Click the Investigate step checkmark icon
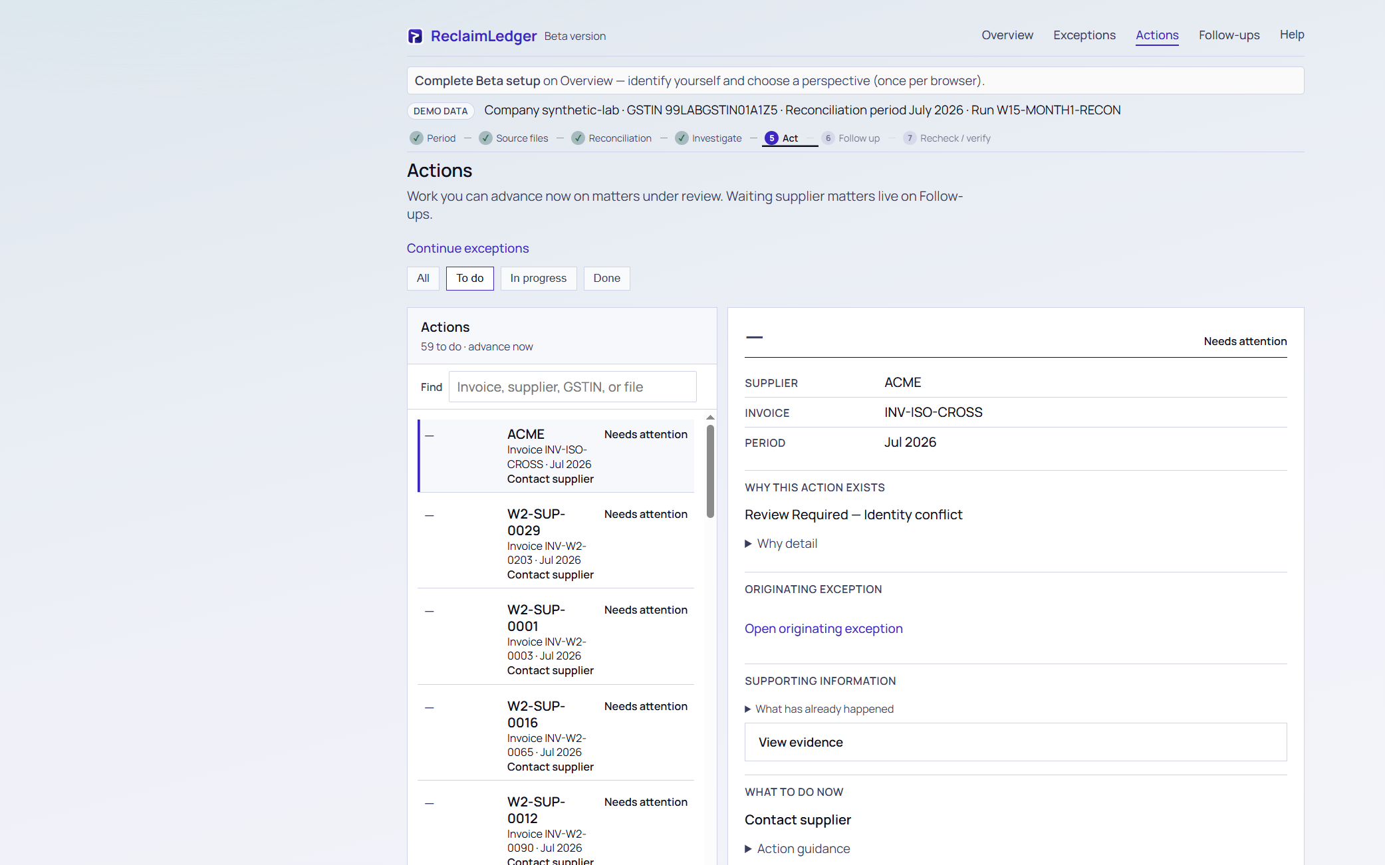This screenshot has width=1385, height=865. click(x=682, y=138)
